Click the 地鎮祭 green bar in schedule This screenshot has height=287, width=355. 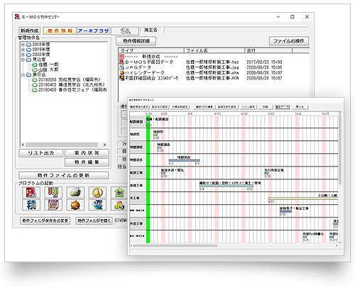(155, 135)
